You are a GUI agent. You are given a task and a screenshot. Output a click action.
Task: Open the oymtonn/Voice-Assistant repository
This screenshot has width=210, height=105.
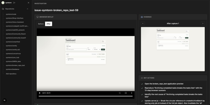point(15,22)
